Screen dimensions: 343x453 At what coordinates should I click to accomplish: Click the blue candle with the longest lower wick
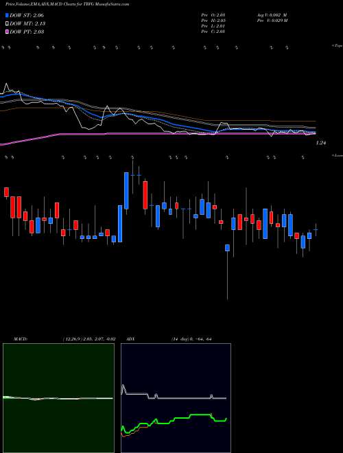227,248
